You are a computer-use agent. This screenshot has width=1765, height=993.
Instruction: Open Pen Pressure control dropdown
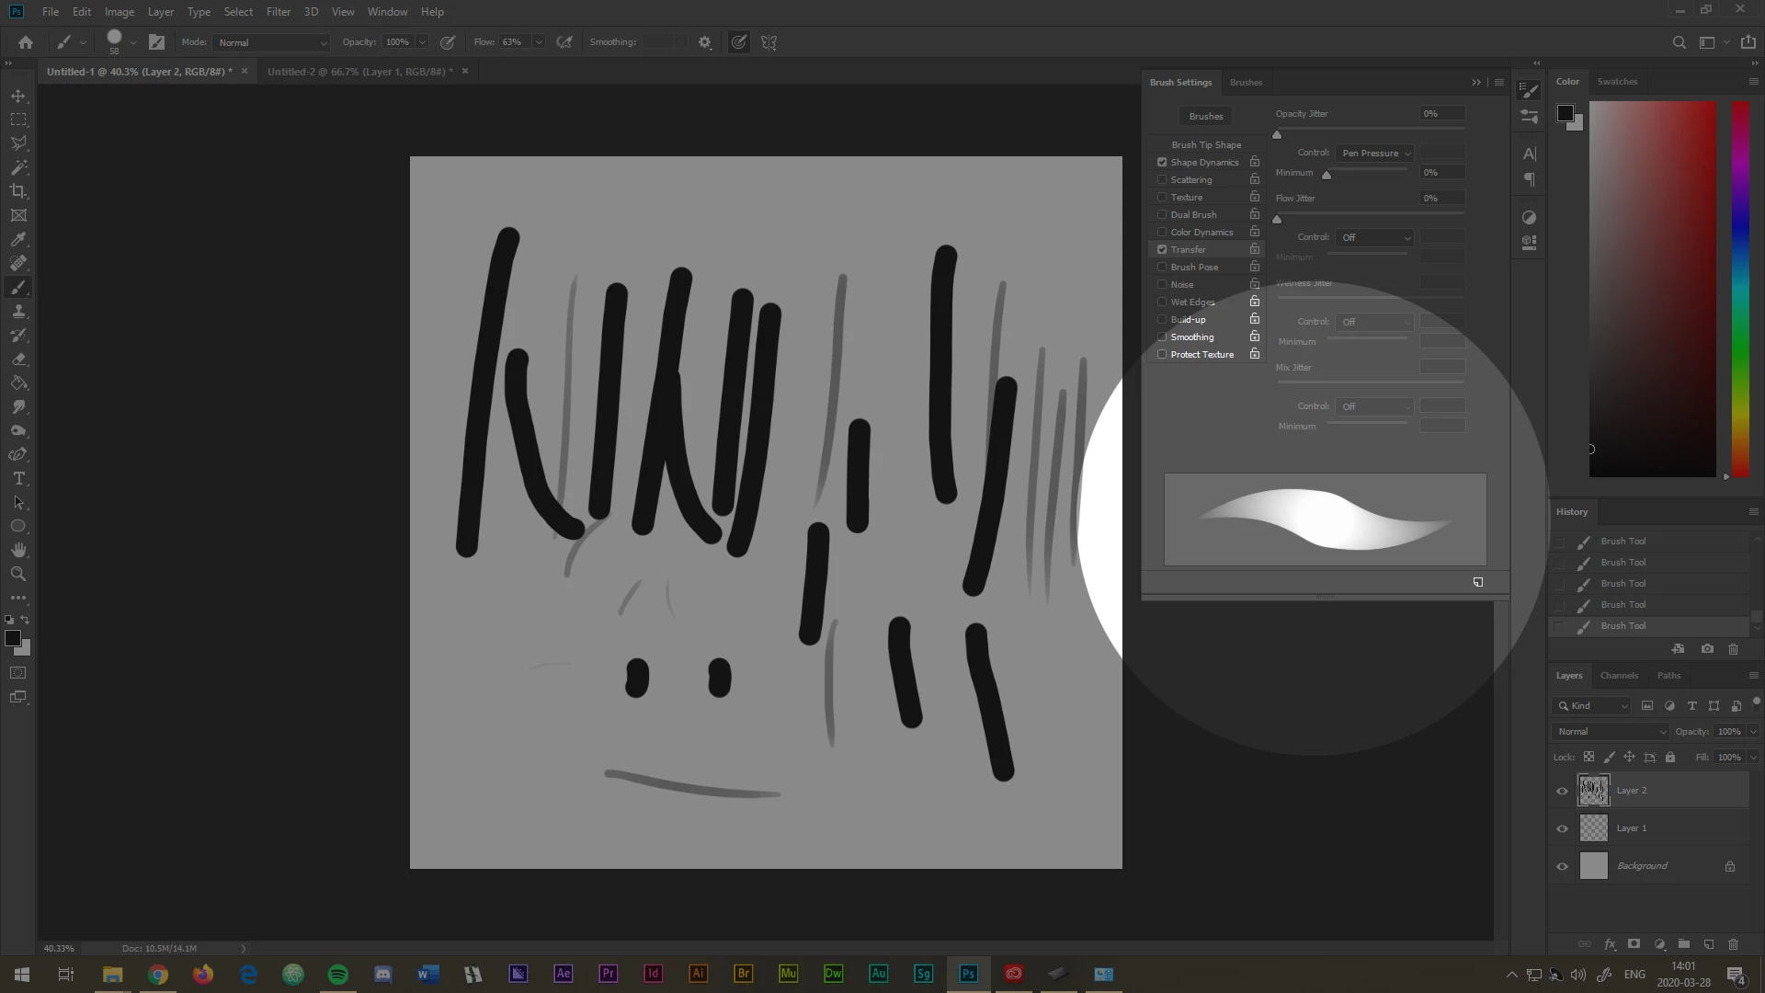pyautogui.click(x=1375, y=154)
